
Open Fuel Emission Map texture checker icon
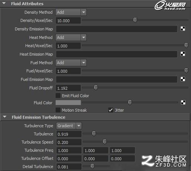coord(183,79)
